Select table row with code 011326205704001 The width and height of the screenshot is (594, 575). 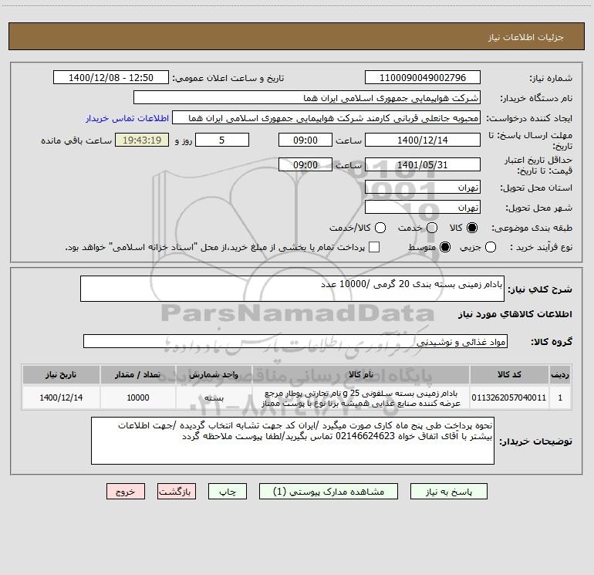[x=297, y=397]
